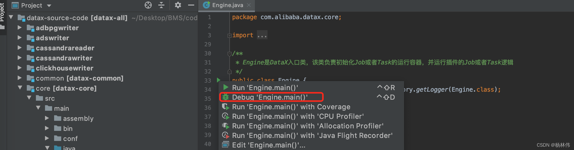
Task: Hide the Project panel with minus icon
Action: click(x=191, y=5)
